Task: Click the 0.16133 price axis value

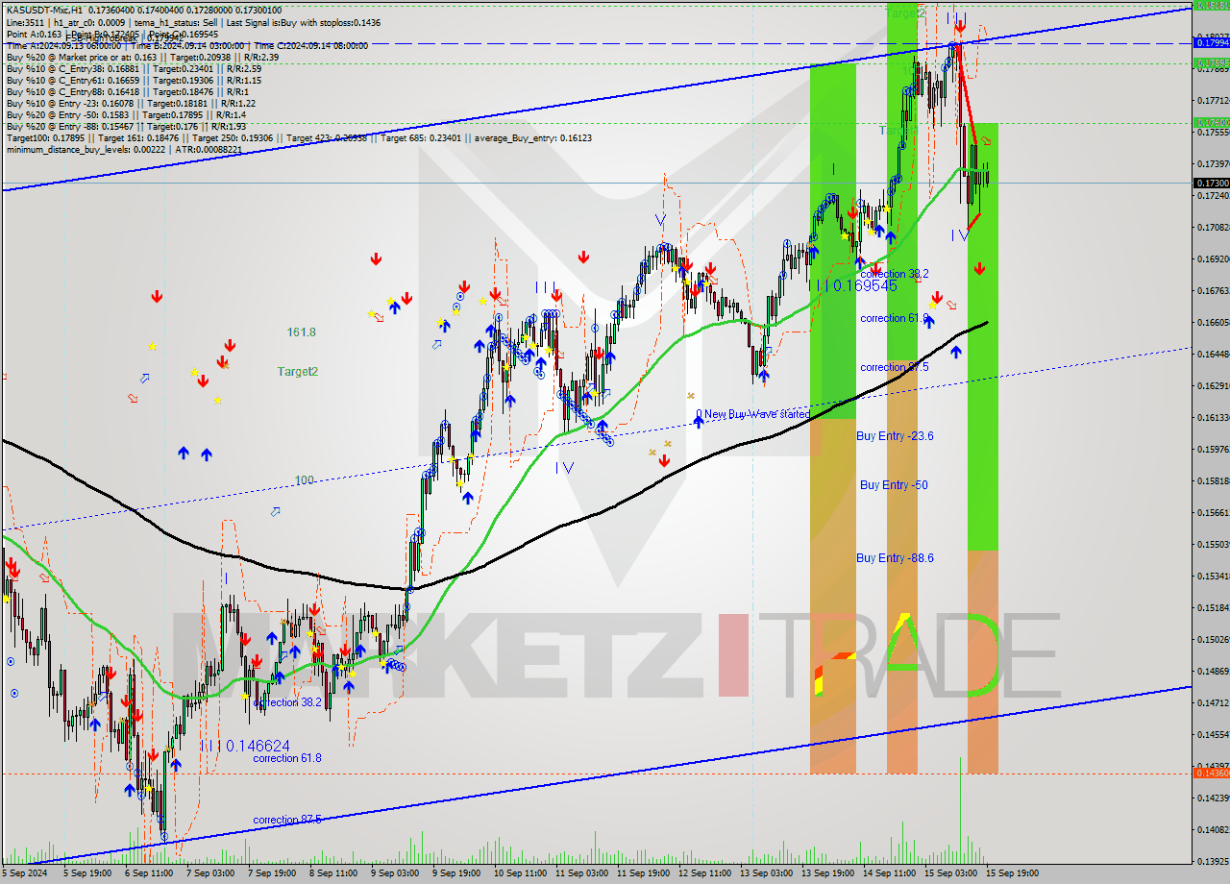Action: pos(1211,418)
